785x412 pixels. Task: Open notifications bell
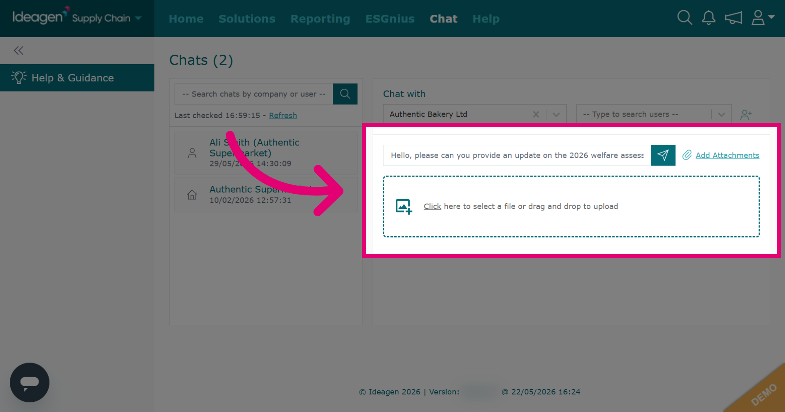coord(709,18)
